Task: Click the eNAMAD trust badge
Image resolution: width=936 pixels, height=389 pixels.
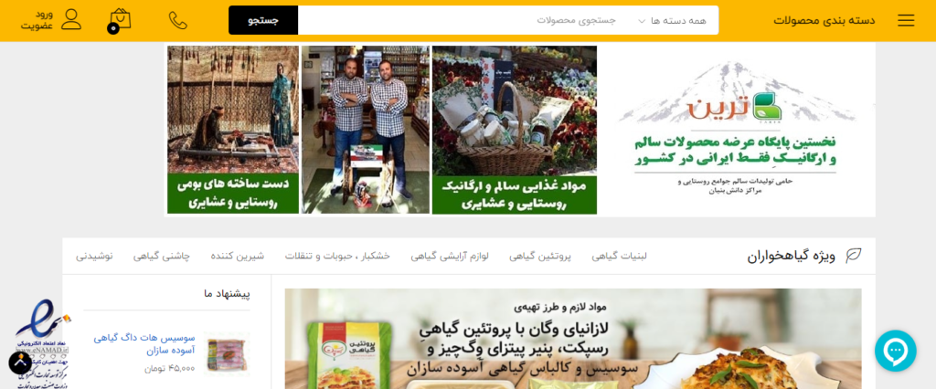Action: [42, 343]
